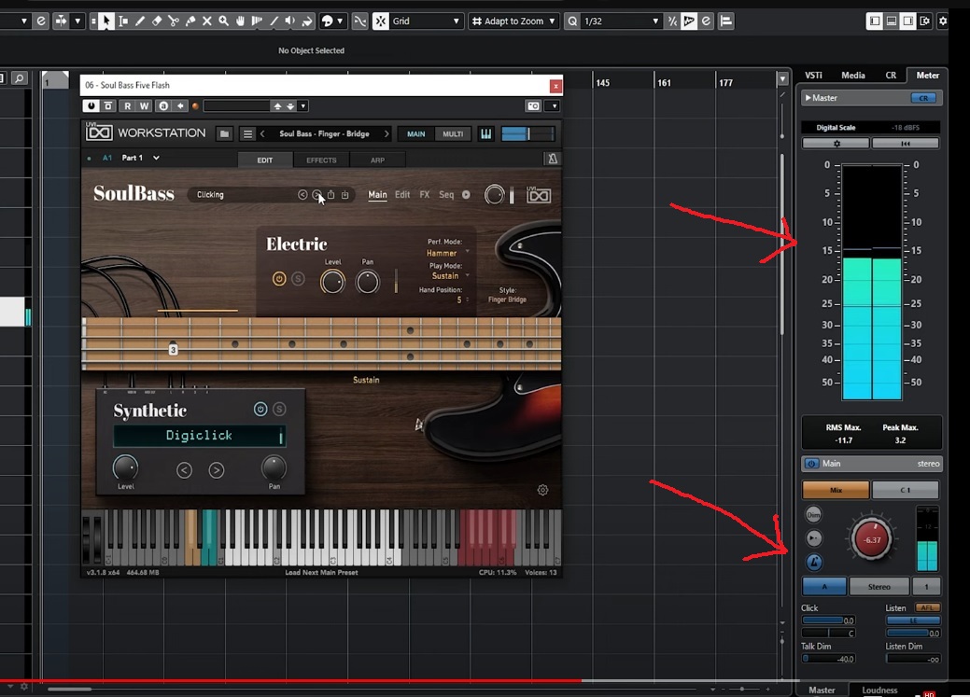Select next Synthetic Digiclick waveform
This screenshot has height=697, width=970.
pos(217,470)
